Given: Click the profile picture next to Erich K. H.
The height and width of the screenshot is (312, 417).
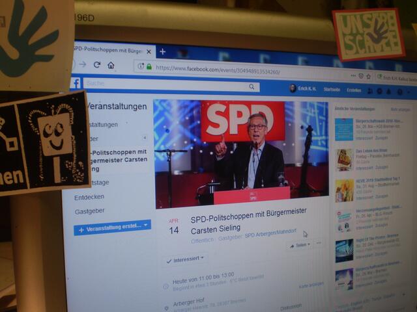Looking at the screenshot, I should pos(293,88).
